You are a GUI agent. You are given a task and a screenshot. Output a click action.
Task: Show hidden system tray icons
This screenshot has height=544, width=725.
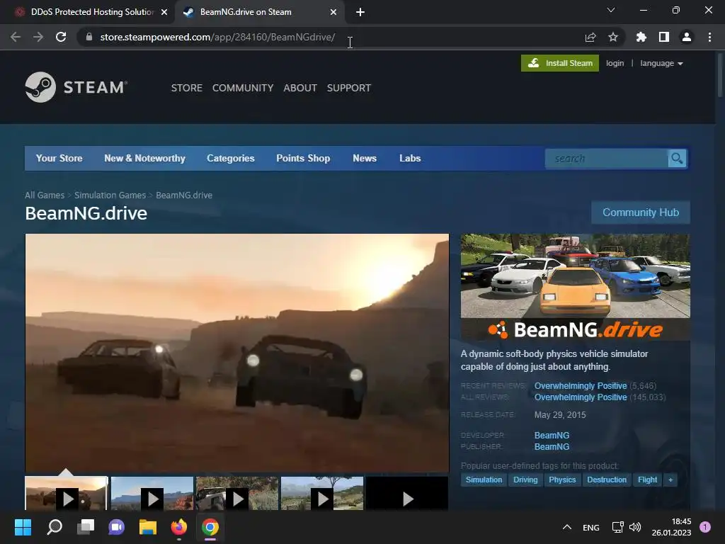(x=567, y=527)
